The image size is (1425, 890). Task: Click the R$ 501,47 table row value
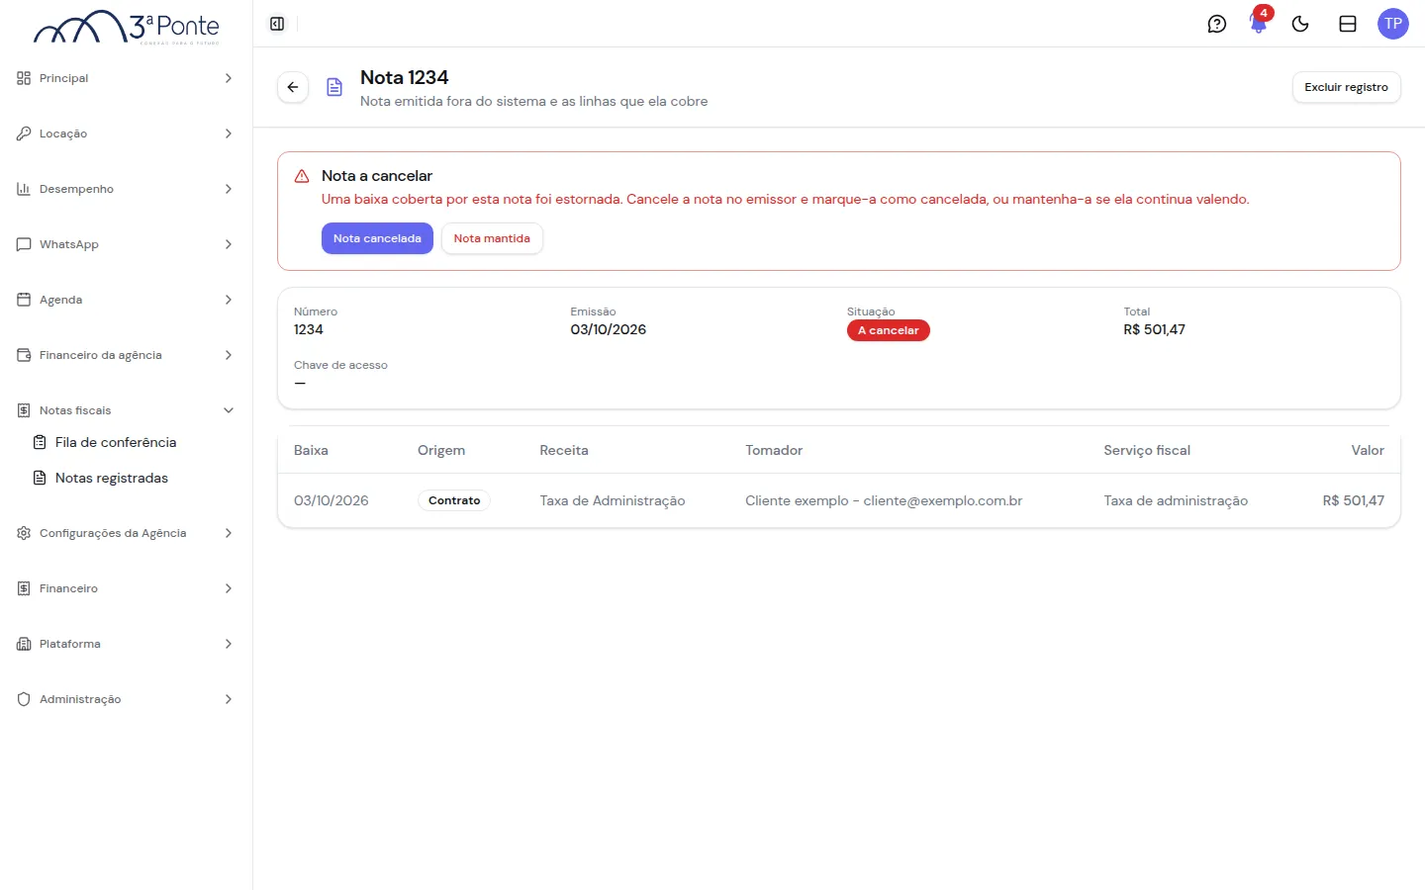point(1354,500)
